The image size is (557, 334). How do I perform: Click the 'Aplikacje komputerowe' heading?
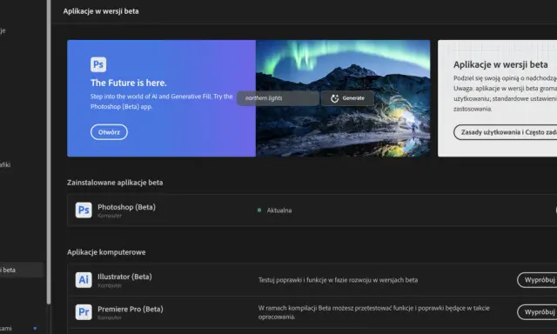click(x=106, y=252)
